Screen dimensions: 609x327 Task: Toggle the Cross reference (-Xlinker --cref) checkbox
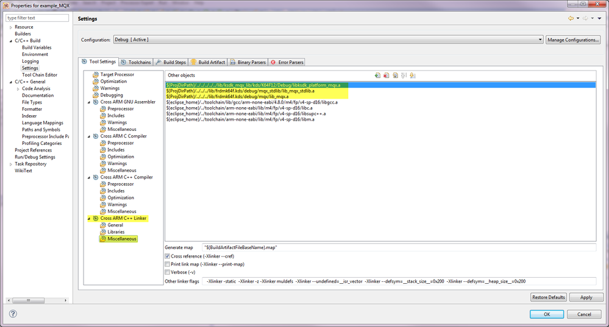click(x=168, y=256)
